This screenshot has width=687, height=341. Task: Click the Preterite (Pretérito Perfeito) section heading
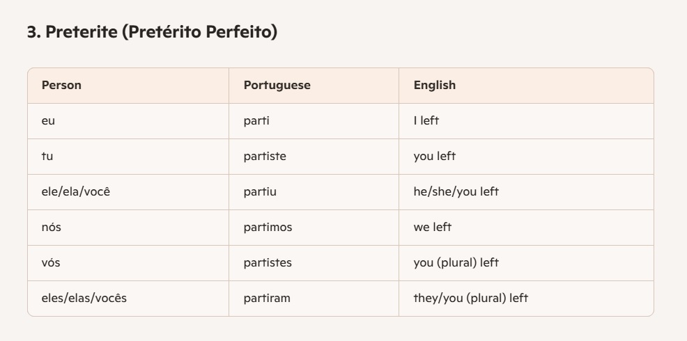click(152, 32)
